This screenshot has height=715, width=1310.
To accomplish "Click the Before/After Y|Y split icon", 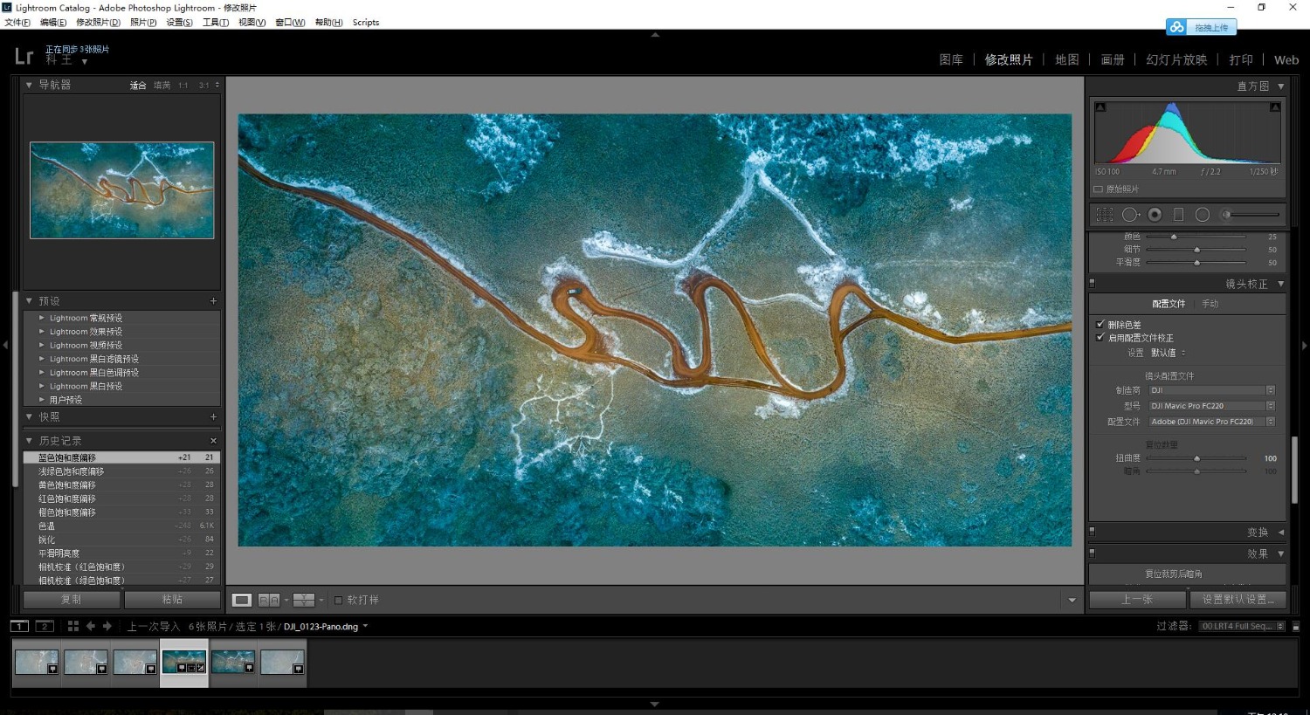I will [x=303, y=600].
